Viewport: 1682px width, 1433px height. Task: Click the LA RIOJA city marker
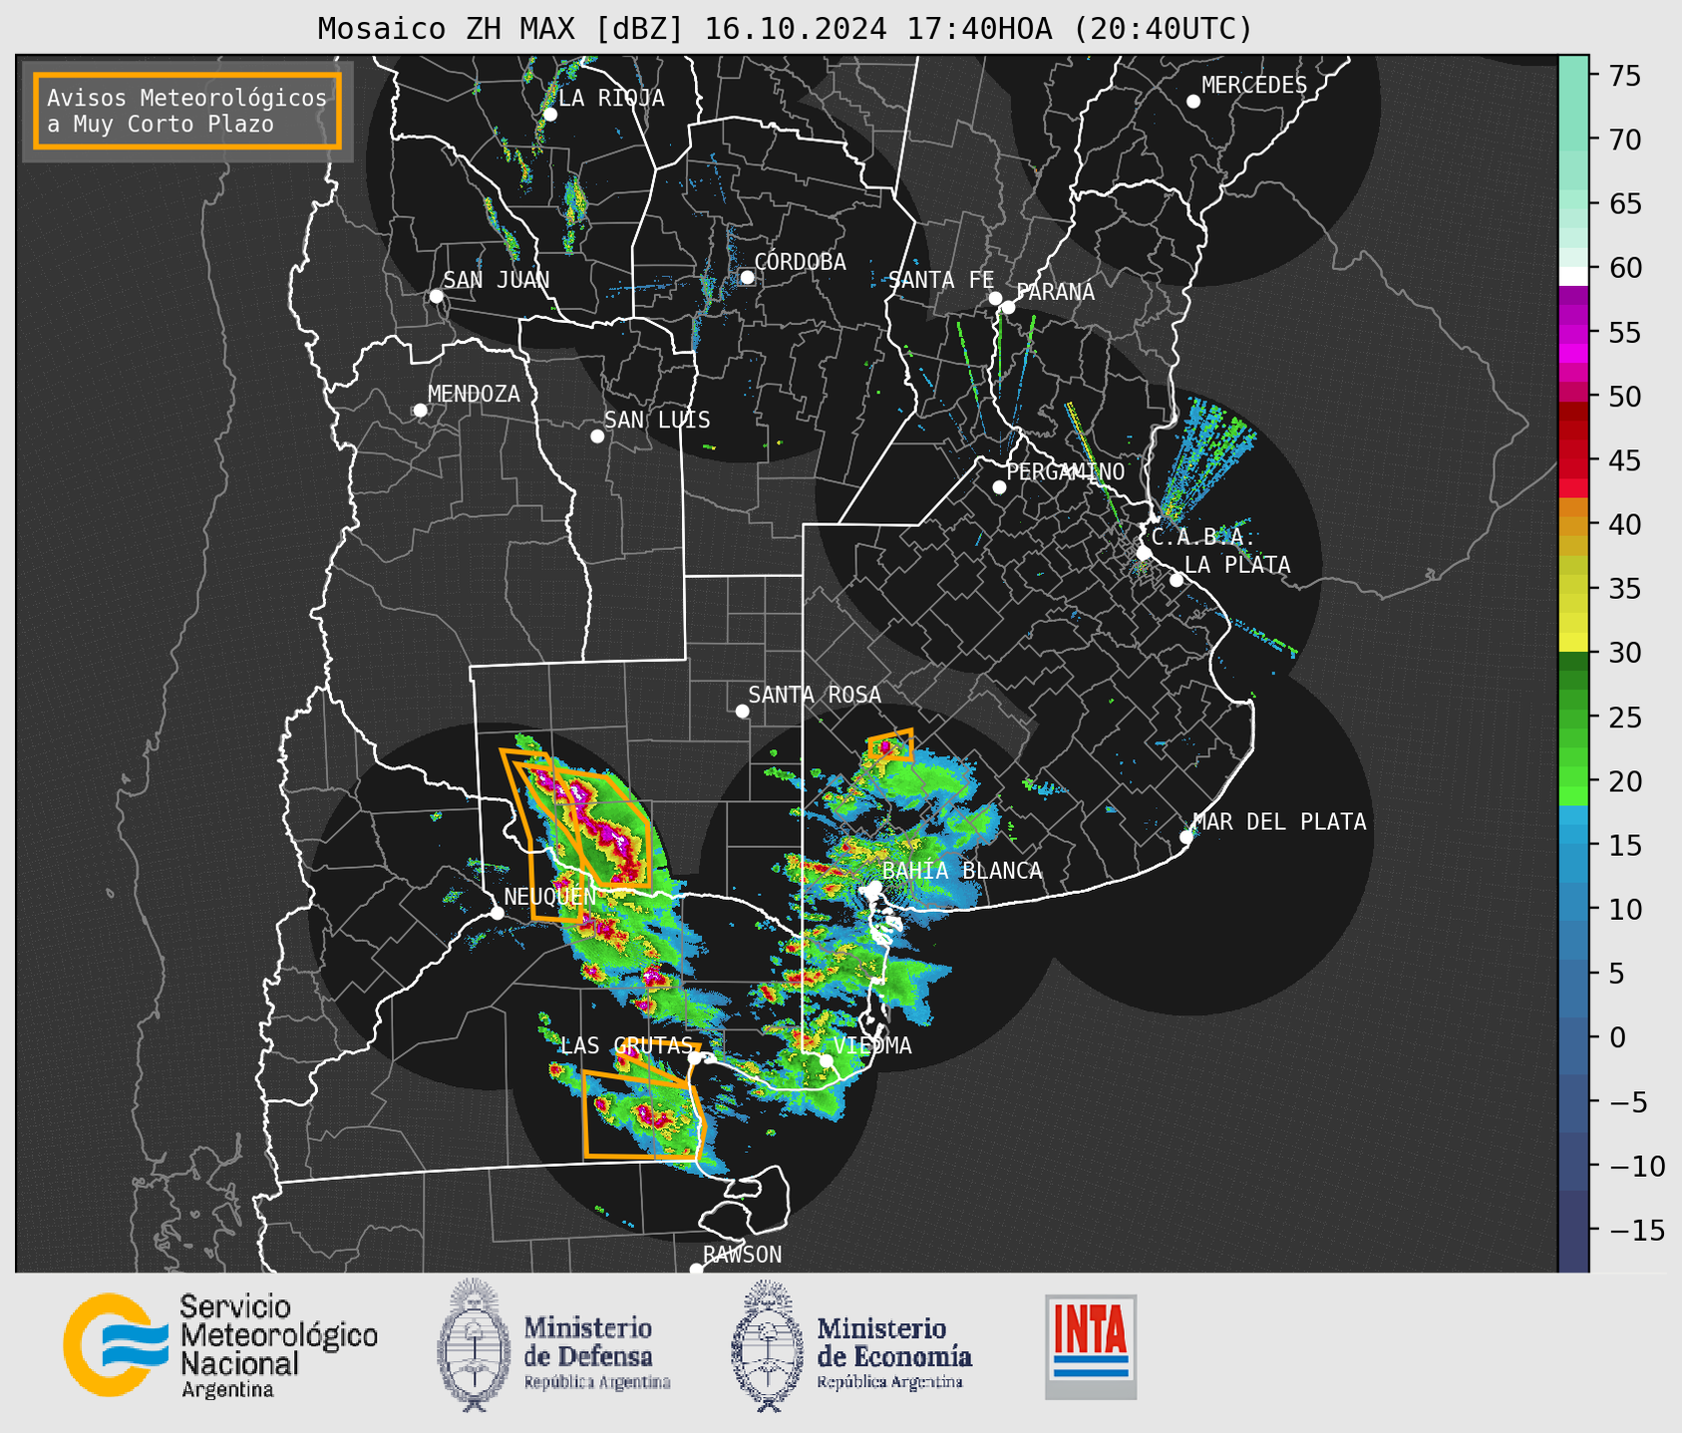pyautogui.click(x=549, y=115)
